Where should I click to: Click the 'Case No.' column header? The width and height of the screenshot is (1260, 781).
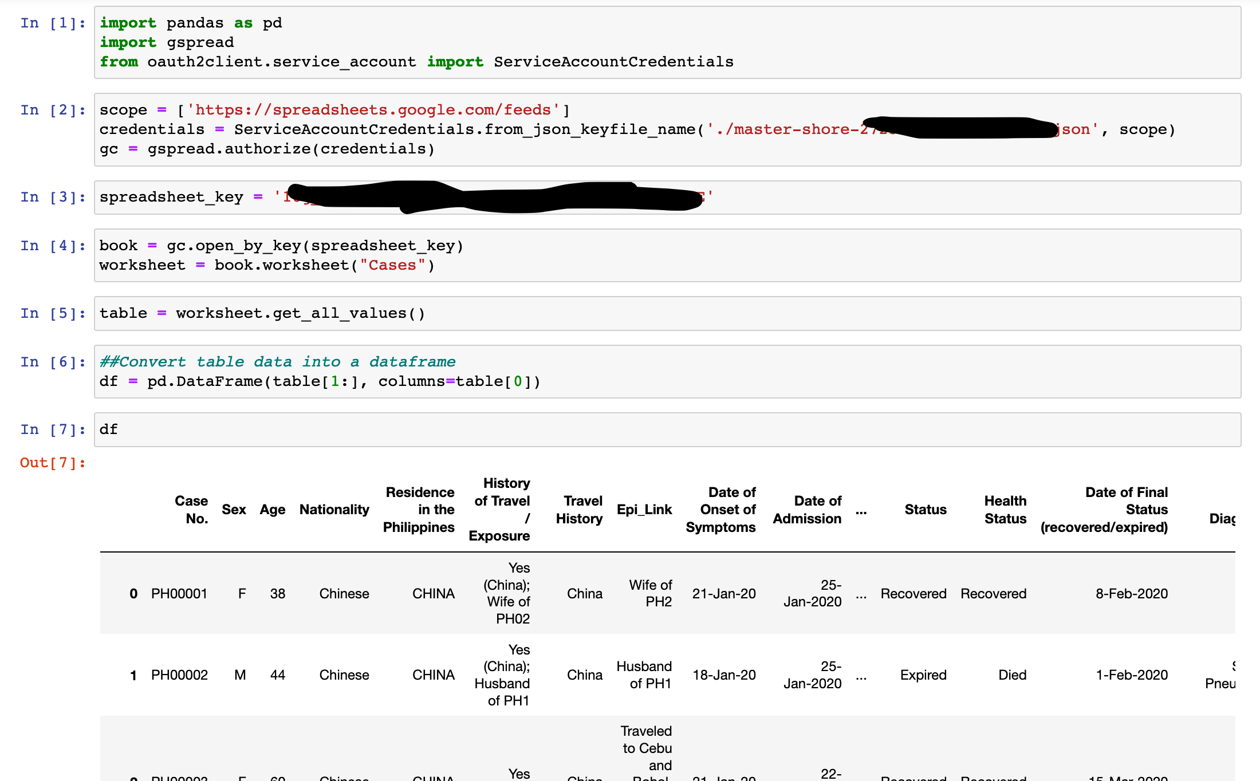tap(191, 510)
